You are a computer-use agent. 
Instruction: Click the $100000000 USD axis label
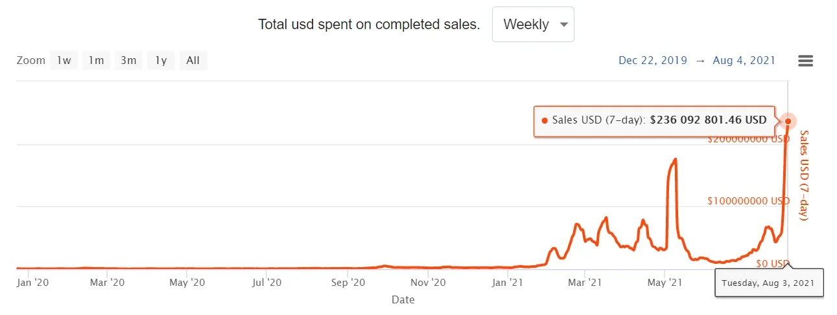pos(748,201)
